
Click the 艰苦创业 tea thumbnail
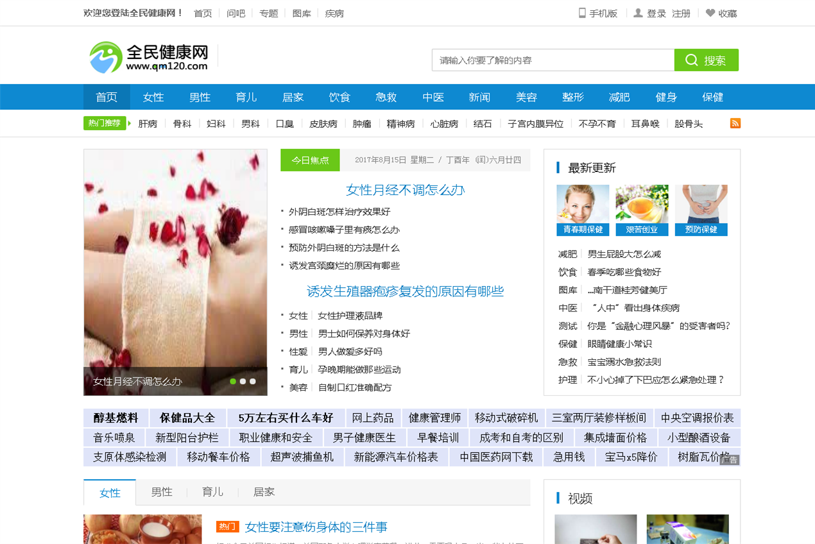point(642,210)
